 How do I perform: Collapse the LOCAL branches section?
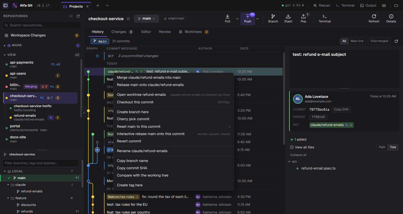coord(5,171)
